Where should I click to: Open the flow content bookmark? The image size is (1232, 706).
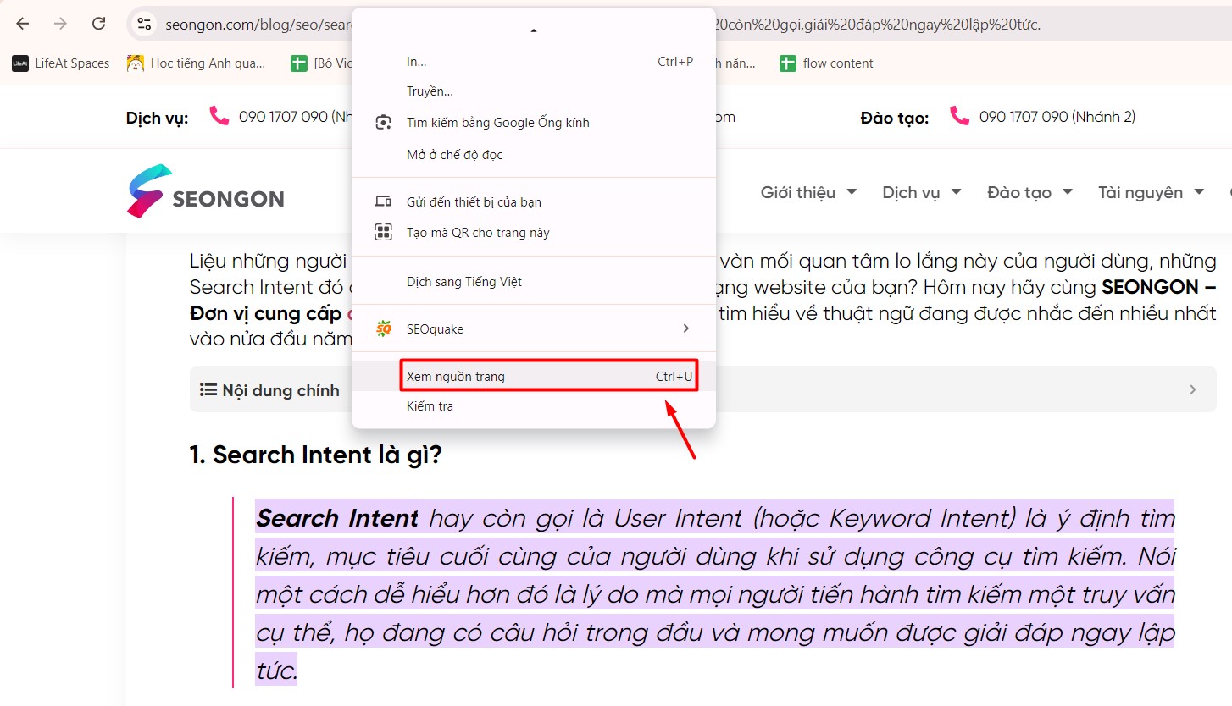click(826, 63)
